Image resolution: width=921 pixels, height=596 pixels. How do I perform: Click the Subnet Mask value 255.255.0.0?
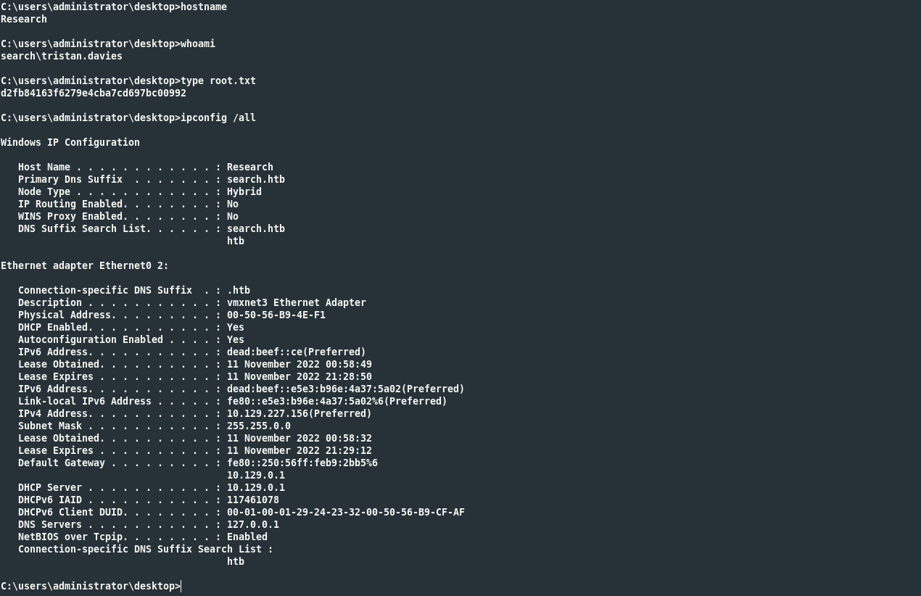click(258, 426)
